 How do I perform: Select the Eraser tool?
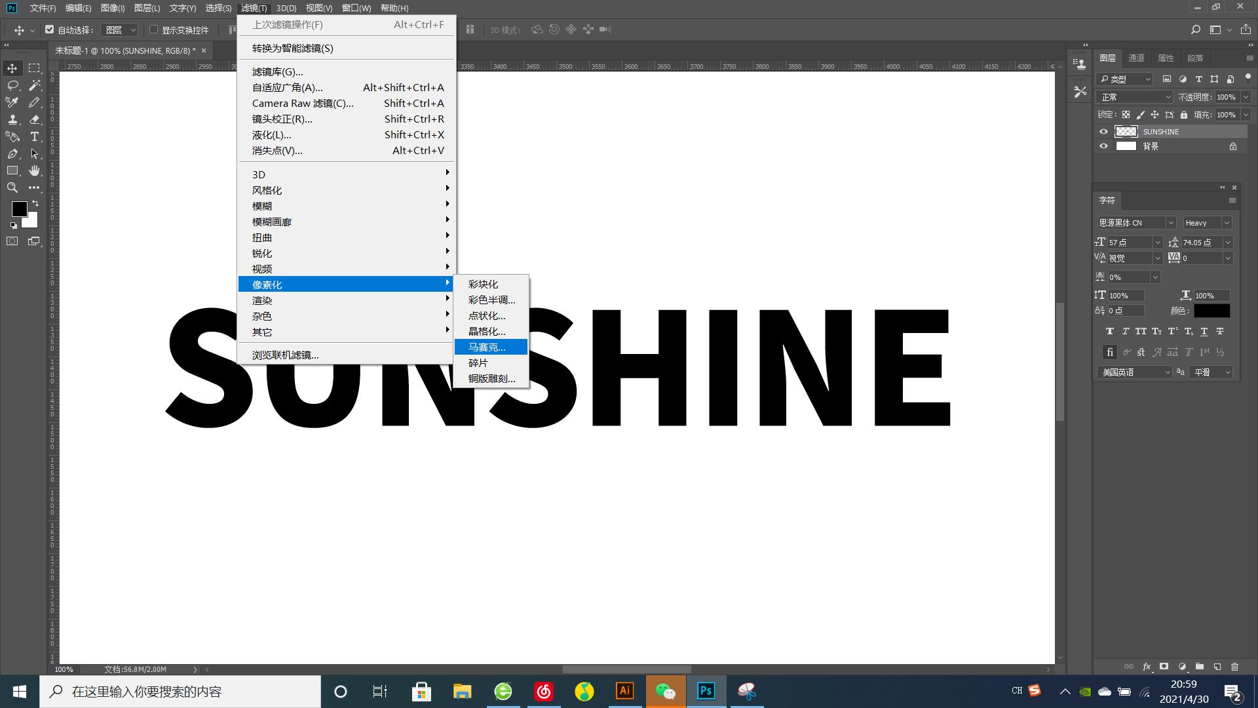click(35, 119)
